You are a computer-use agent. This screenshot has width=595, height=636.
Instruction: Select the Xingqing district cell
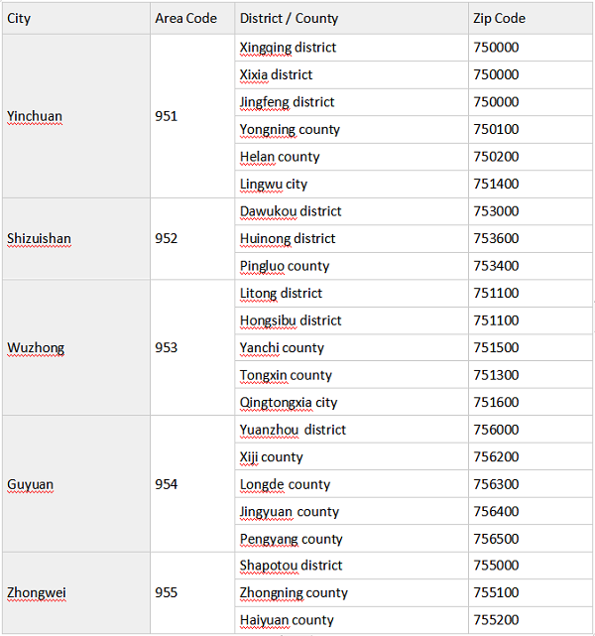pyautogui.click(x=288, y=48)
